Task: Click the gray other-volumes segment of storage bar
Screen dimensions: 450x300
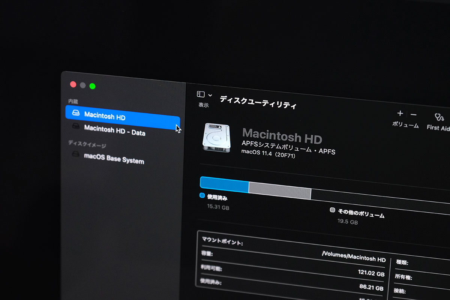Action: click(x=280, y=191)
